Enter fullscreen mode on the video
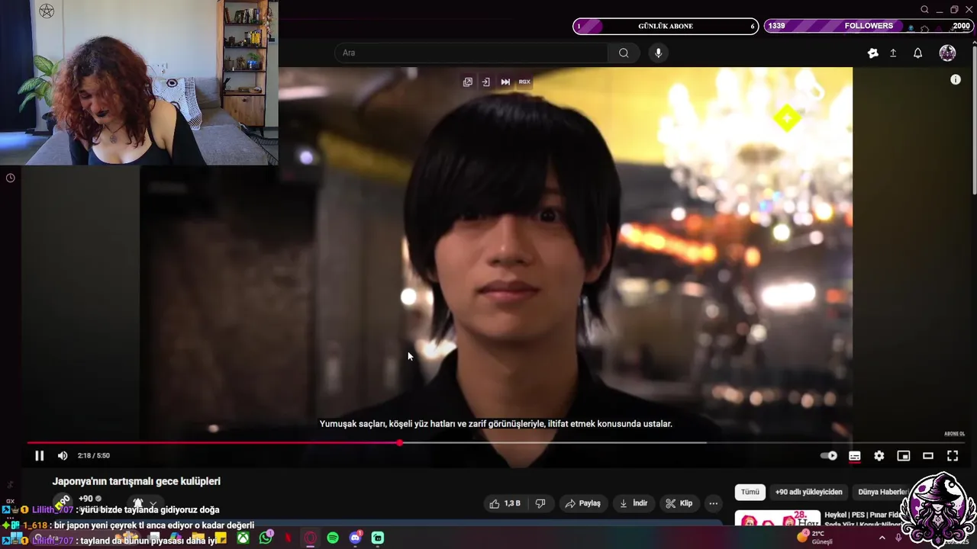977x549 pixels. [x=953, y=456]
